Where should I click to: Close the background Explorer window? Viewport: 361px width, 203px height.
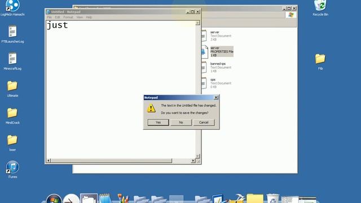click(x=294, y=8)
